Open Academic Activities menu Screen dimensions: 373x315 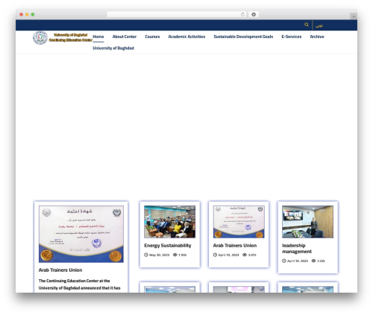(x=186, y=36)
